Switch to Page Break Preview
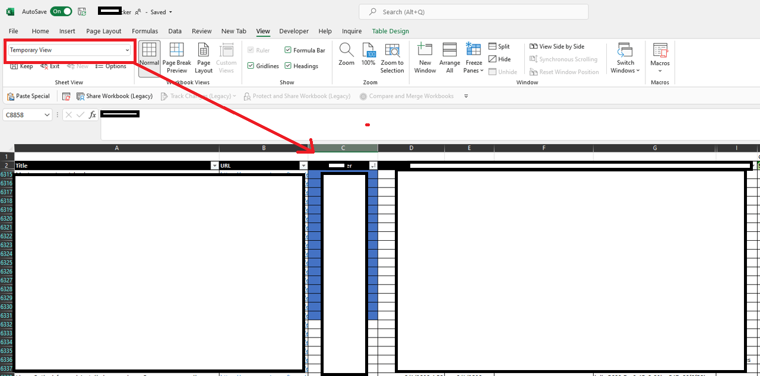 tap(177, 58)
